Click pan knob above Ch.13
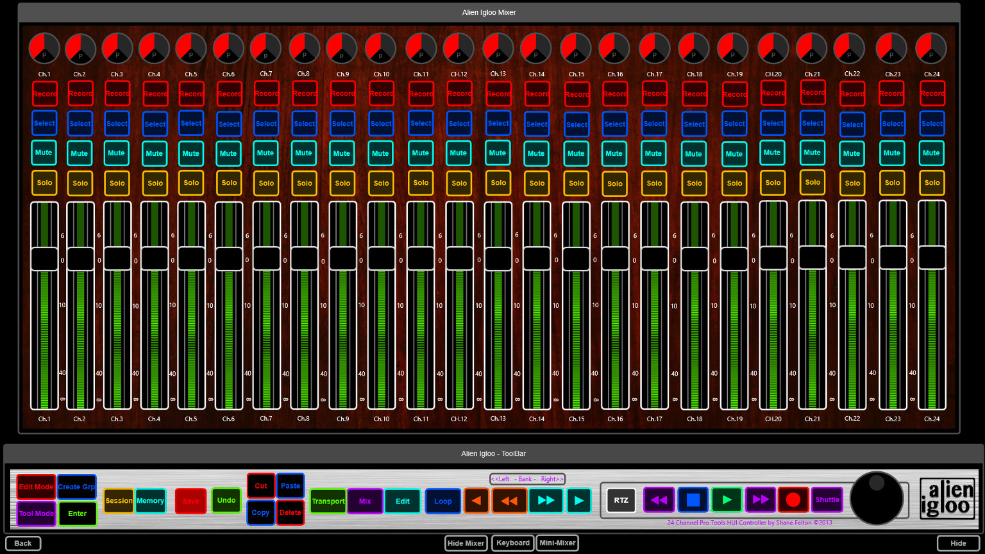The image size is (985, 554). pos(498,49)
